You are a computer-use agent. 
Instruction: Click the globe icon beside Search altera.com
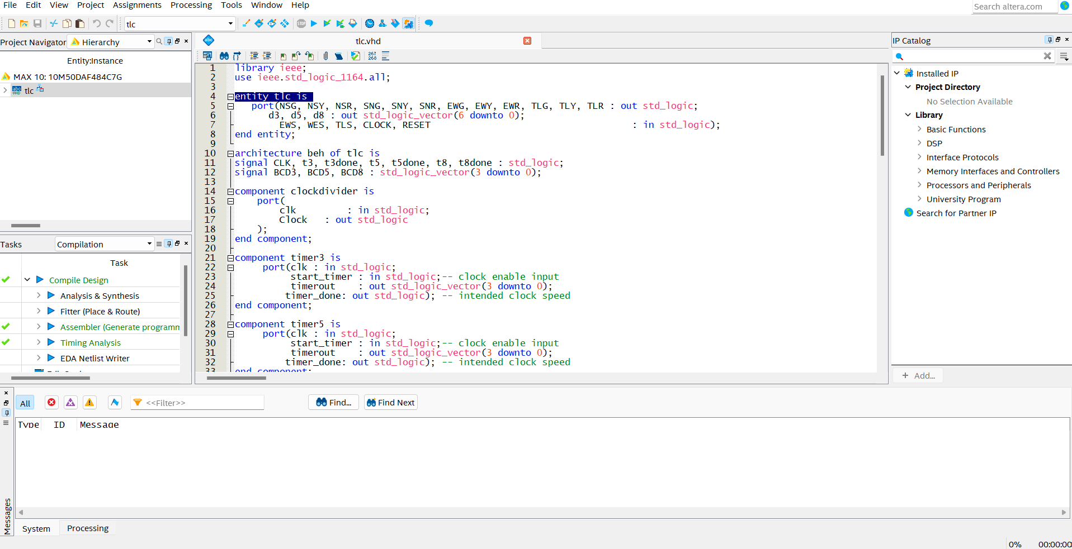pyautogui.click(x=1064, y=6)
